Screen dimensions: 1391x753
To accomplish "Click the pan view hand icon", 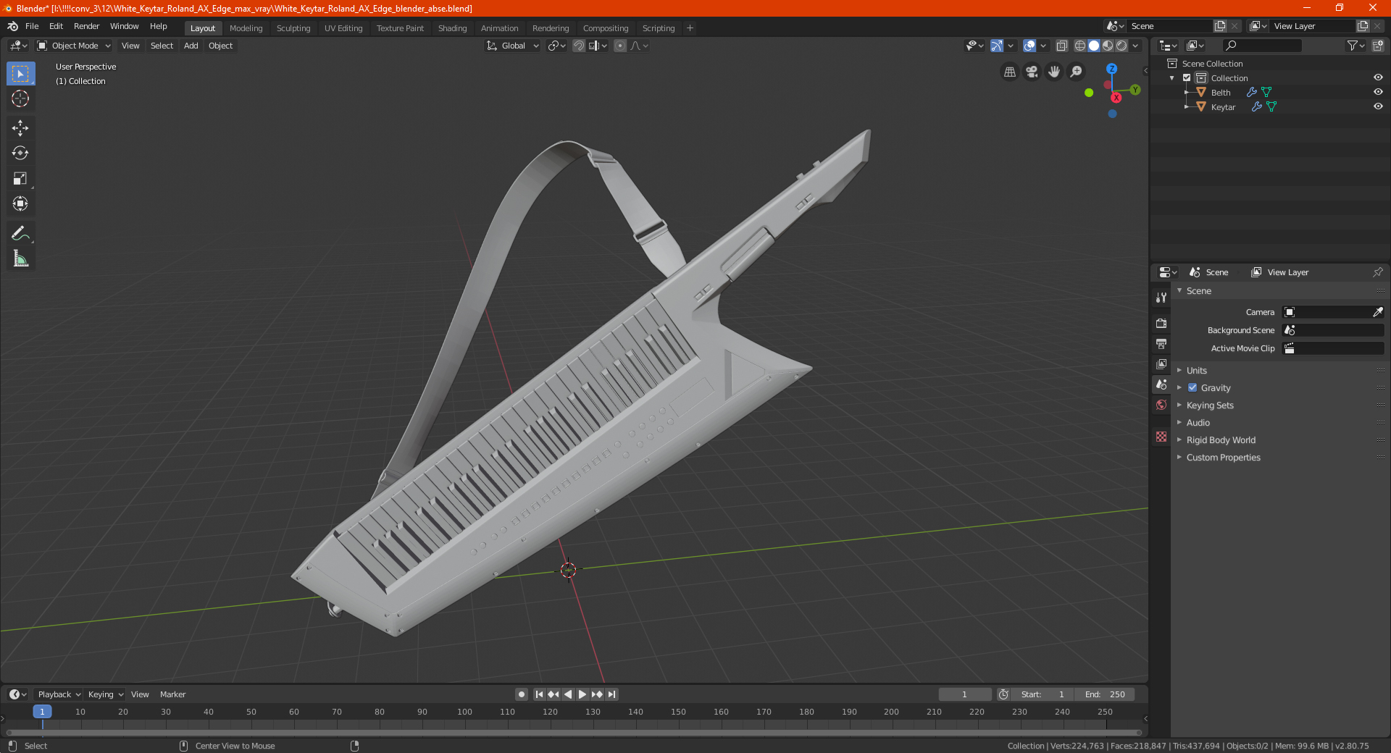I will pos(1054,72).
